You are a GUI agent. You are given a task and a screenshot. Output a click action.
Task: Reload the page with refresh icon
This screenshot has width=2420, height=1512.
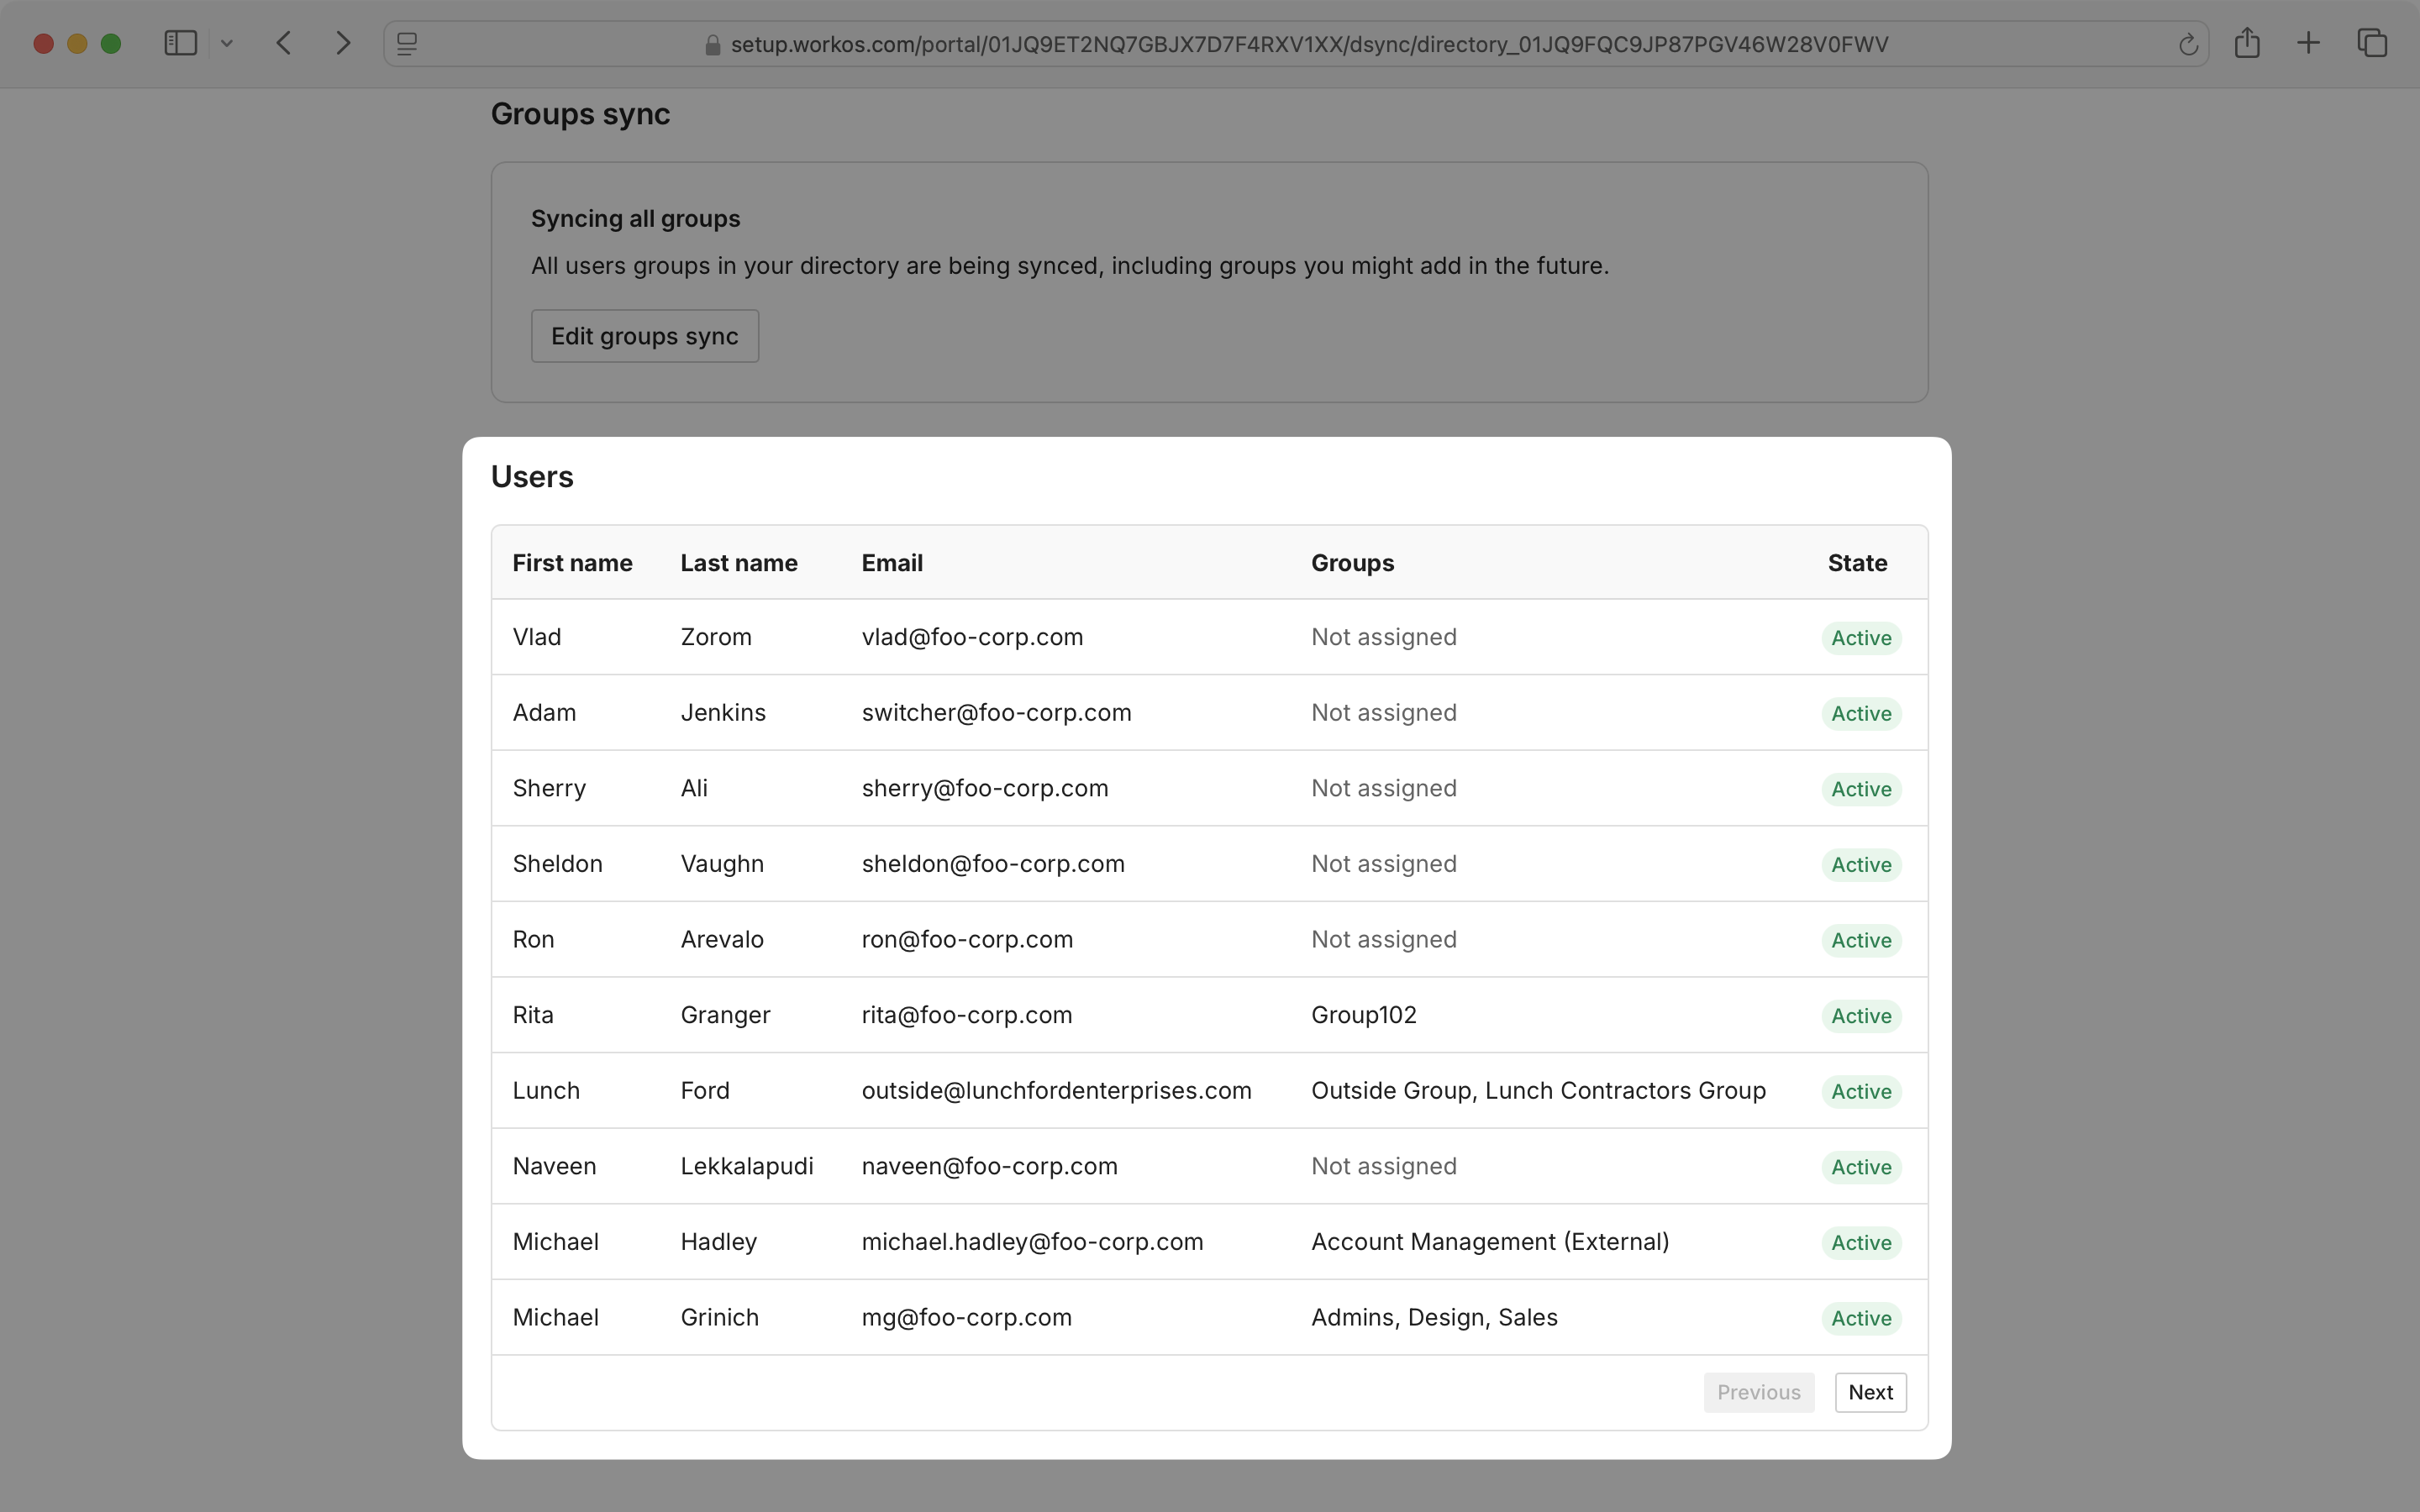click(2187, 44)
